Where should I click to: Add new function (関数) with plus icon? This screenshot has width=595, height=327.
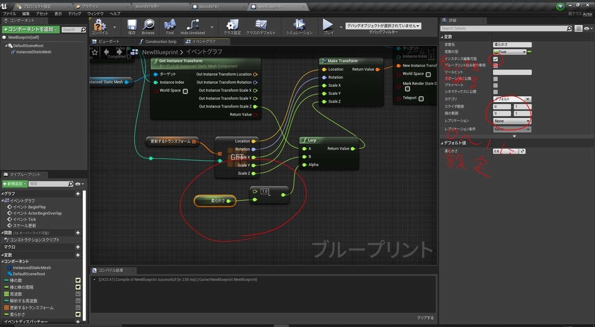[x=78, y=233]
